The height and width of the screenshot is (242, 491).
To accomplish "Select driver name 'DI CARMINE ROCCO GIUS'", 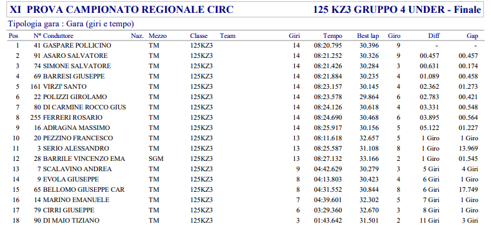I will (x=85, y=107).
